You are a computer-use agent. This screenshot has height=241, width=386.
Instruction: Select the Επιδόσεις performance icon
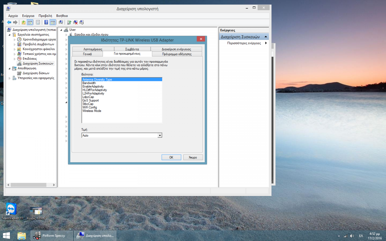tap(20, 59)
